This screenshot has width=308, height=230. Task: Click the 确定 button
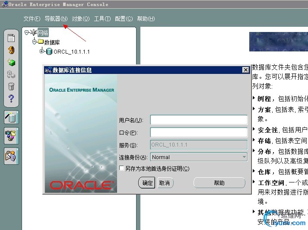(147, 183)
